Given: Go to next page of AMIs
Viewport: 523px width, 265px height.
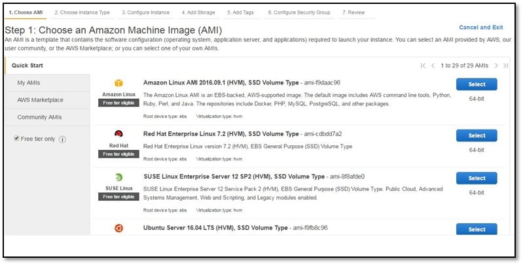Looking at the screenshot, I should pyautogui.click(x=496, y=65).
